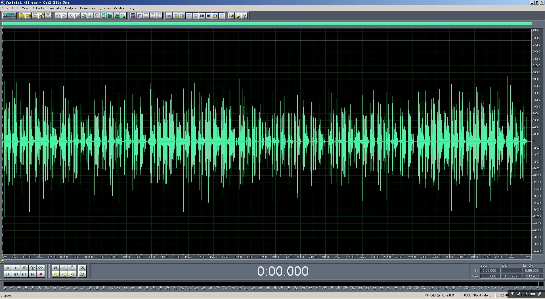Viewport: 545px width, 299px height.
Task: Open a file using the folder icon
Action: coord(28,16)
